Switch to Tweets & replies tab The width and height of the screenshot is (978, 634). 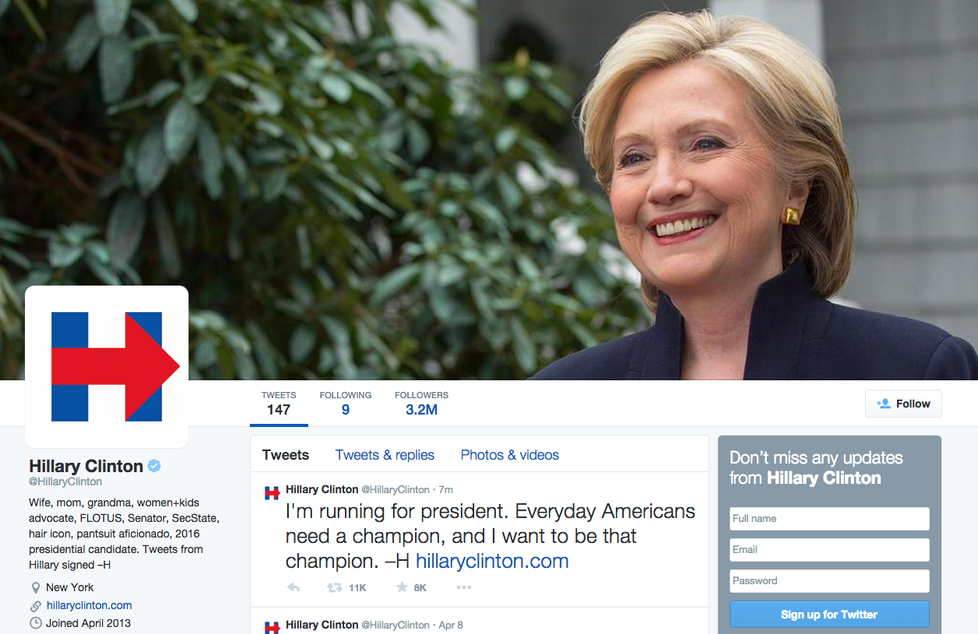pyautogui.click(x=385, y=455)
